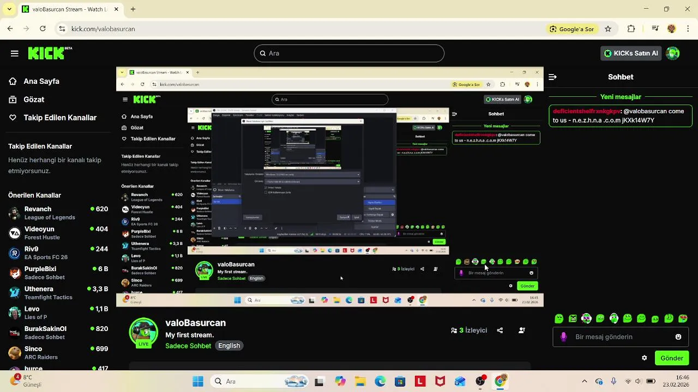Click the KICKs Satın Al button

click(631, 53)
